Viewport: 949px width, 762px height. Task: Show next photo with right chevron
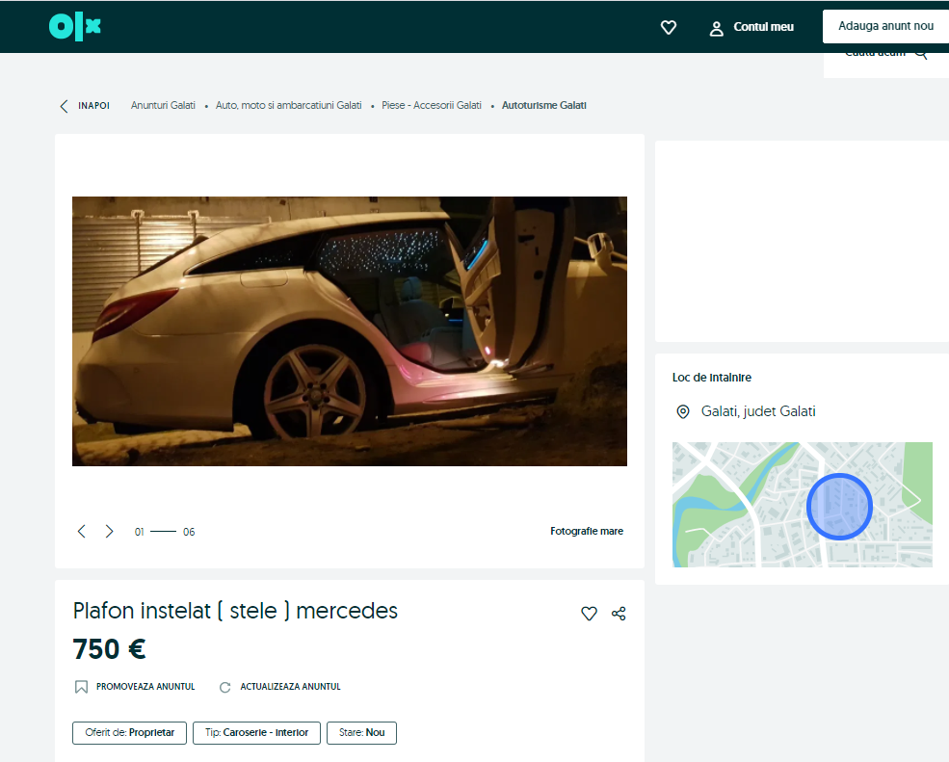click(109, 532)
